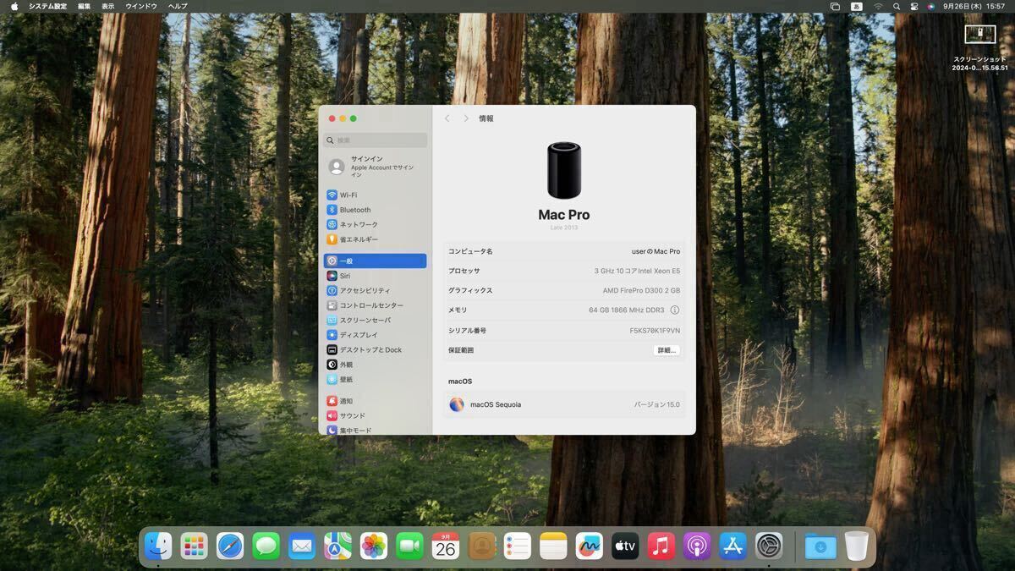Open Contacts from the Dock
The image size is (1015, 571).
coord(481,546)
